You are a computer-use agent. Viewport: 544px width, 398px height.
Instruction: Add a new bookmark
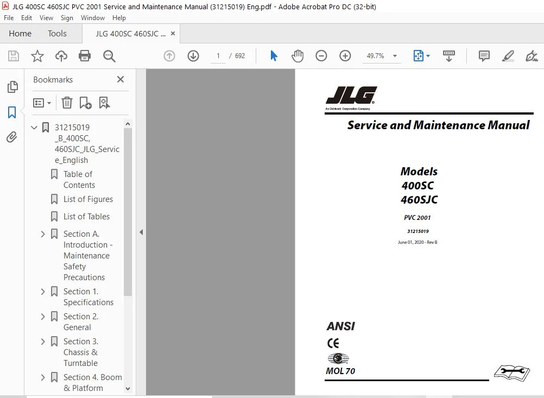click(x=85, y=103)
